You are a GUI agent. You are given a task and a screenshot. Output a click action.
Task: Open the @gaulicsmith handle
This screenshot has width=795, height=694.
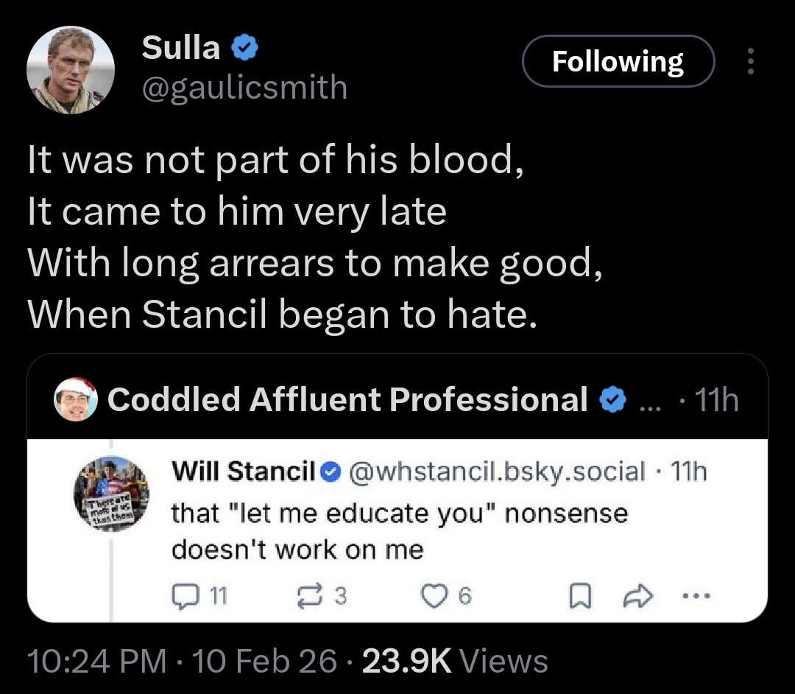click(x=244, y=87)
